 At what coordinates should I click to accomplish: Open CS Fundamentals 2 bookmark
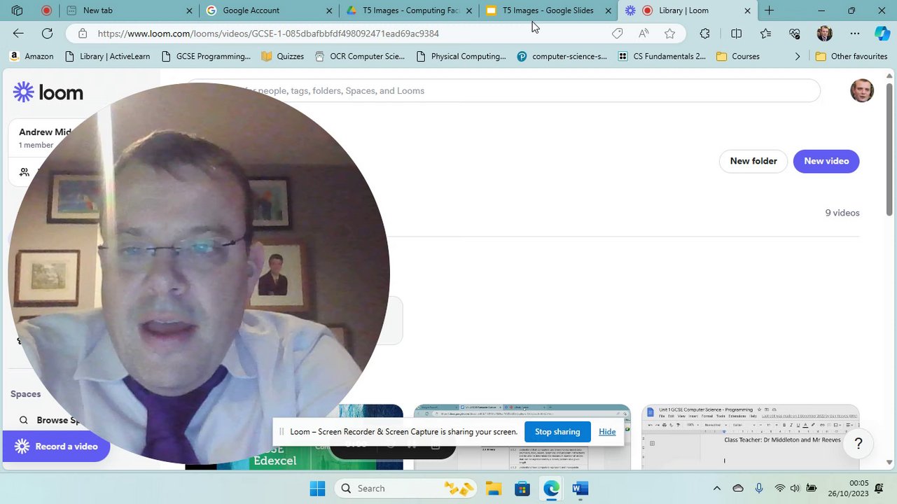(662, 56)
